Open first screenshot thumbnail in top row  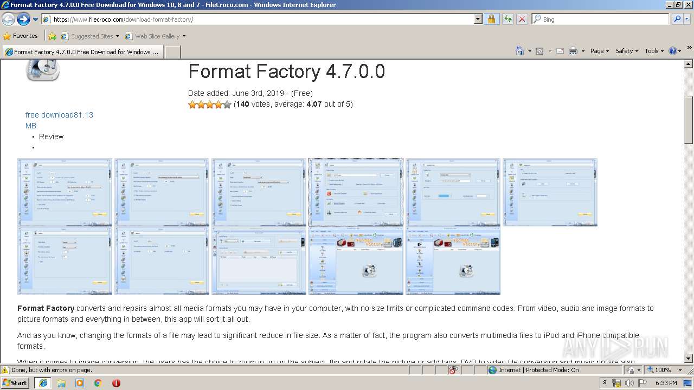[65, 192]
